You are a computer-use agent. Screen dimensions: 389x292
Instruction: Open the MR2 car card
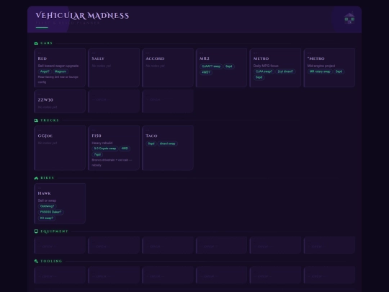(222, 68)
